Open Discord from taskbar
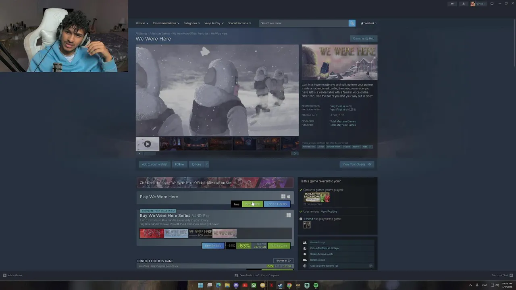Screen dimensions: 516x290 [236, 285]
